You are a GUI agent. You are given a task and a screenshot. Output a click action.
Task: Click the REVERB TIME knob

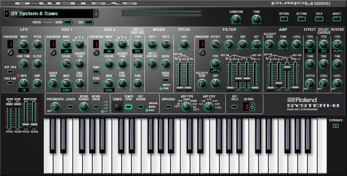pyautogui.click(x=337, y=64)
